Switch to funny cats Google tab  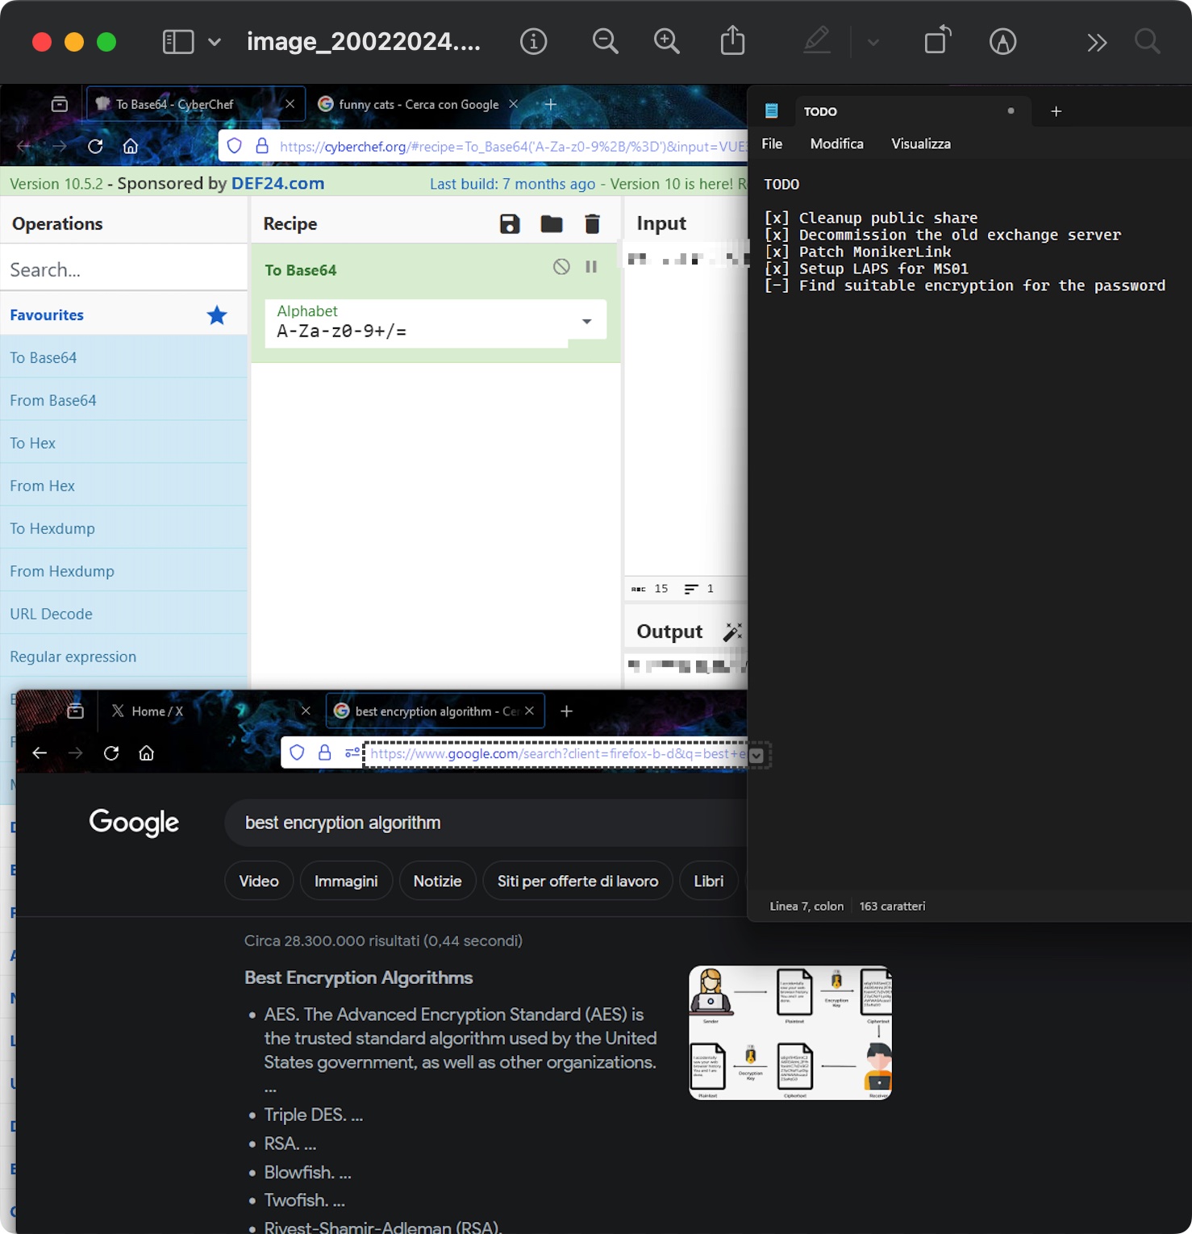click(x=419, y=104)
